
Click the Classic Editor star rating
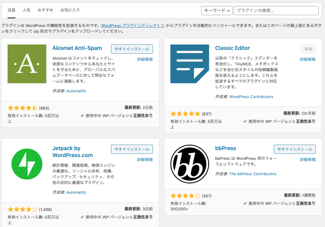(185, 114)
